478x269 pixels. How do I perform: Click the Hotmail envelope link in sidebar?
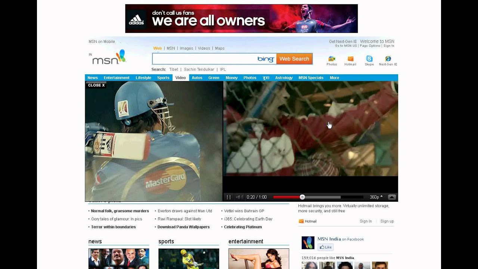pyautogui.click(x=308, y=221)
